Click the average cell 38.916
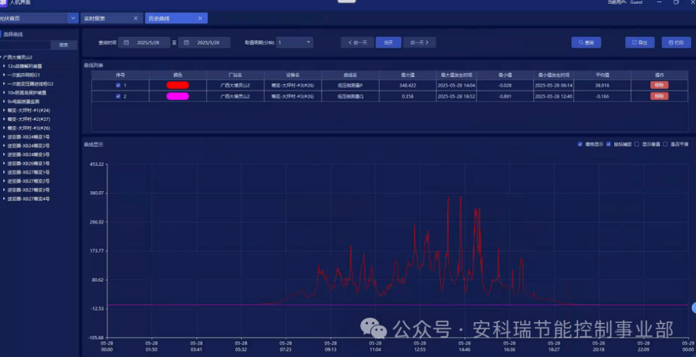Viewport: 696px width, 357px height. tap(603, 85)
